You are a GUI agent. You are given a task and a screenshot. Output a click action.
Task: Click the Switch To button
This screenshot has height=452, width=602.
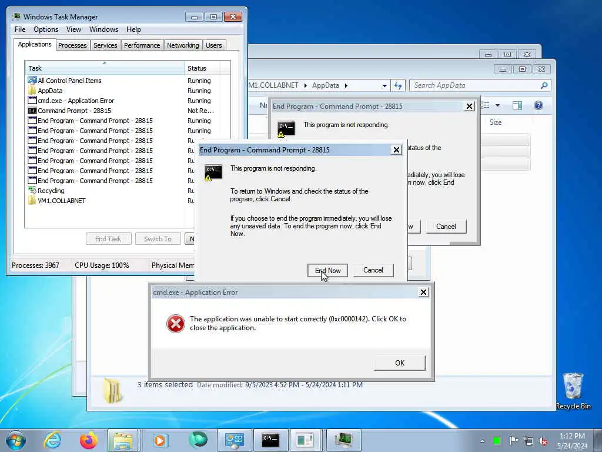[x=158, y=239]
